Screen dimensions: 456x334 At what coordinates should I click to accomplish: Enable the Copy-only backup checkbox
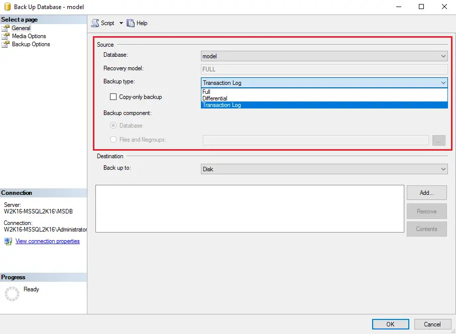113,97
